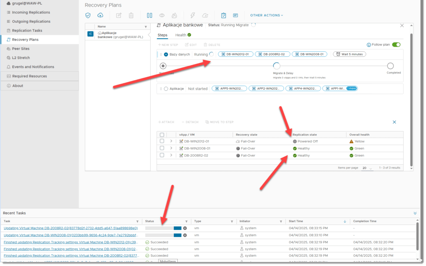This screenshot has height=266, width=426.
Task: Close the step VM list with the blue X
Action: (x=394, y=122)
